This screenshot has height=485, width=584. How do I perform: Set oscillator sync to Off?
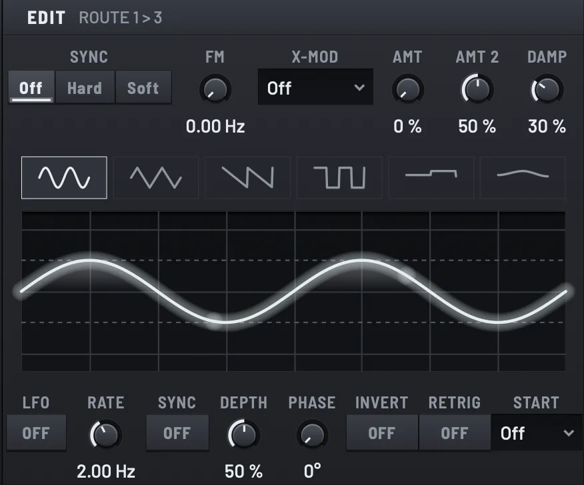[31, 87]
